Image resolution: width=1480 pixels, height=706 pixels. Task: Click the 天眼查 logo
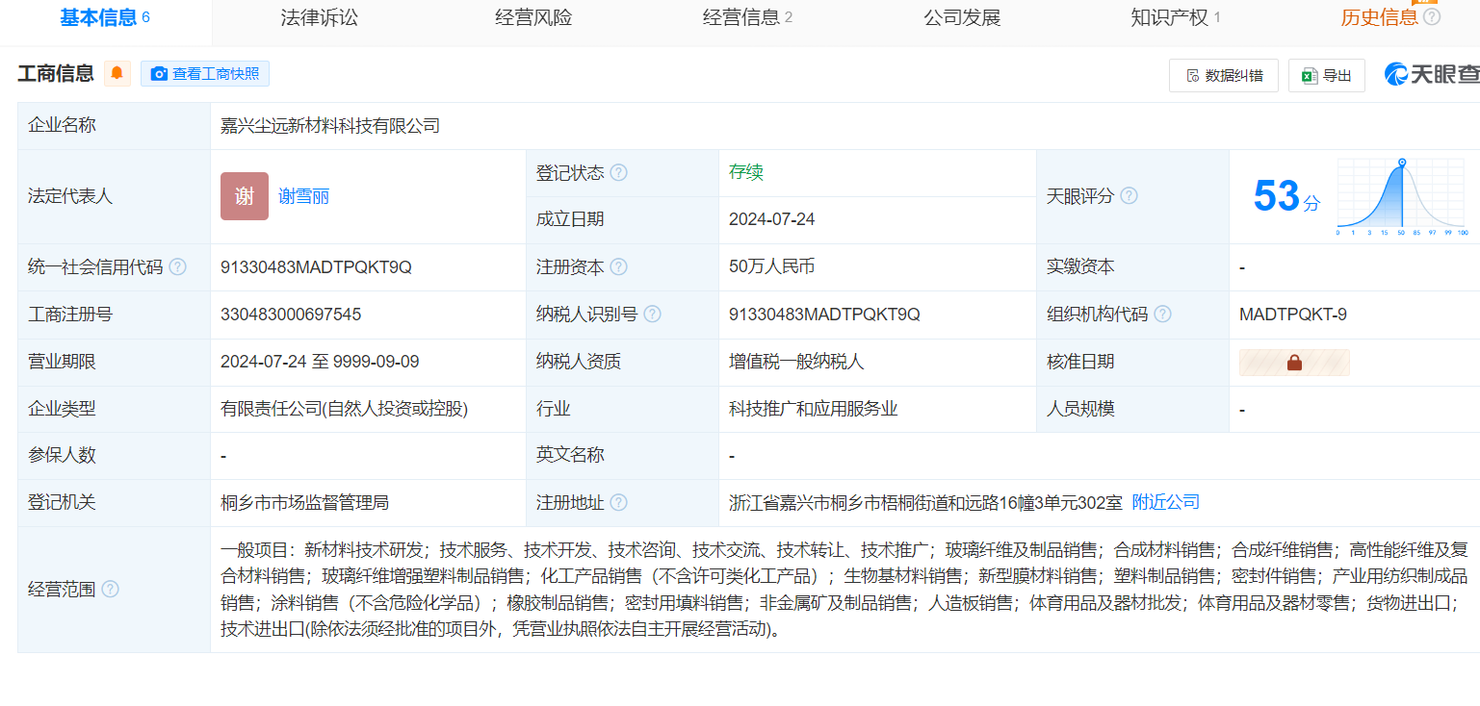point(1432,75)
